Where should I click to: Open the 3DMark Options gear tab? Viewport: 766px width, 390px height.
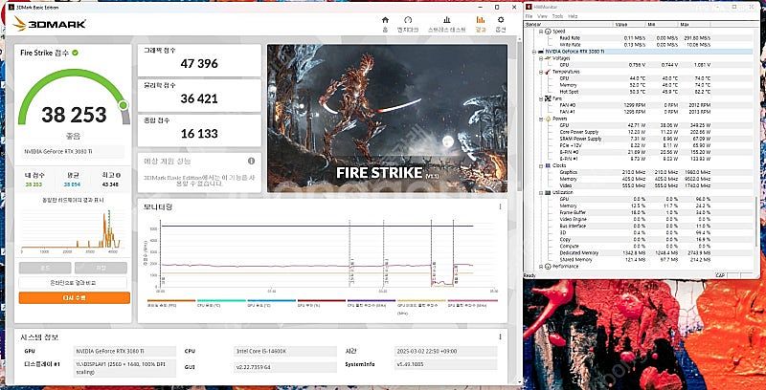pos(501,24)
